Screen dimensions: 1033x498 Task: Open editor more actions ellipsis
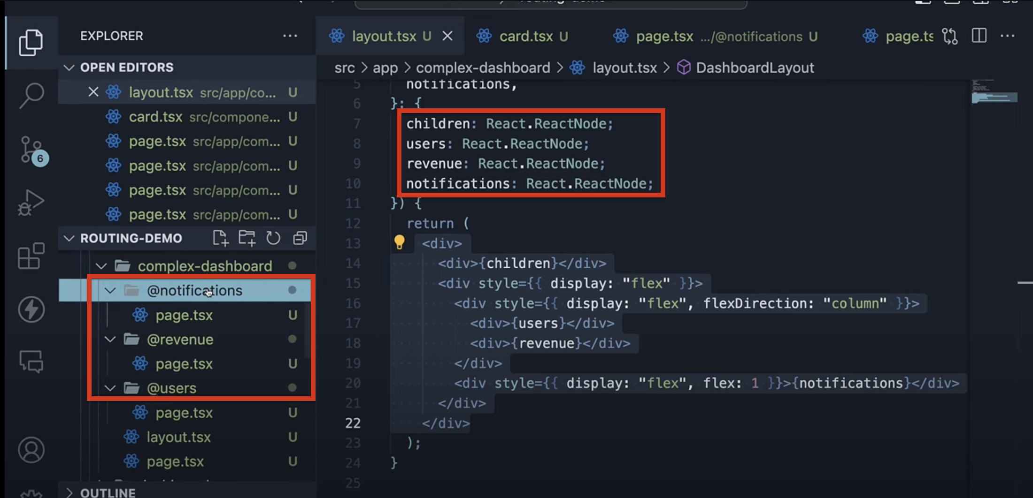1007,36
